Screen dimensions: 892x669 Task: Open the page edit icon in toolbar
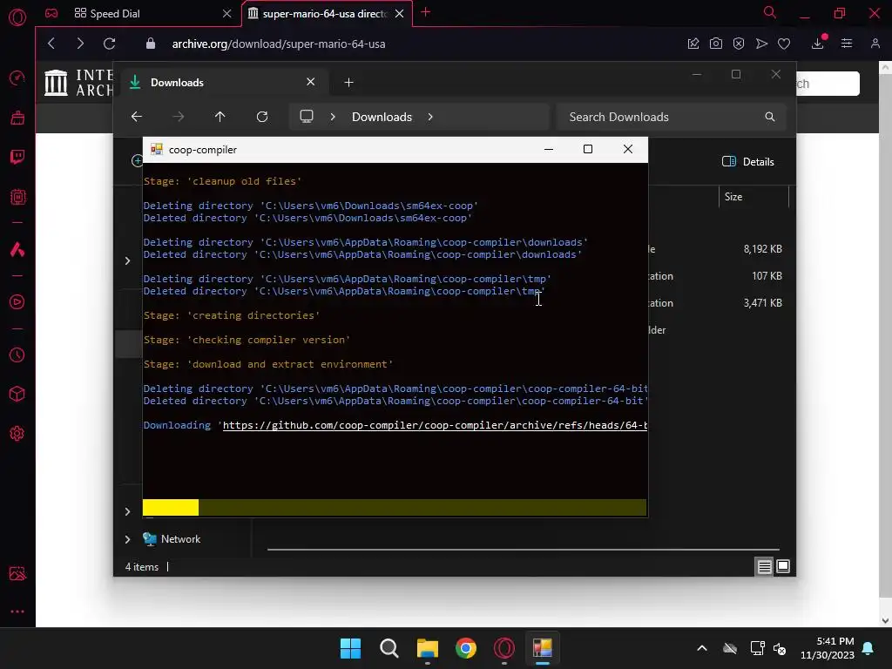coord(693,44)
